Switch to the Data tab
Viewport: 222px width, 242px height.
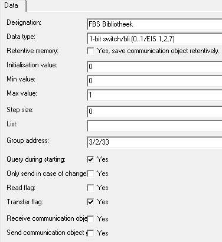coord(13,6)
